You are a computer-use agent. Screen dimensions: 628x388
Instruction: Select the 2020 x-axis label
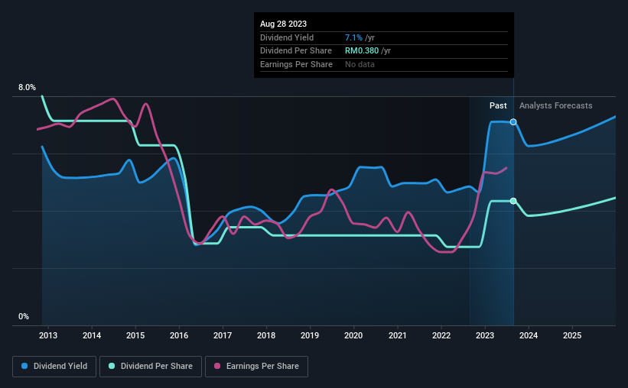(x=353, y=335)
